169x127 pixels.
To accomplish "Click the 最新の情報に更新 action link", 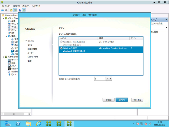I will 154,32.
